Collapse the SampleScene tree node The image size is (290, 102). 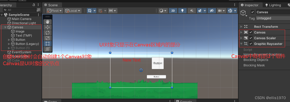coord(2,15)
